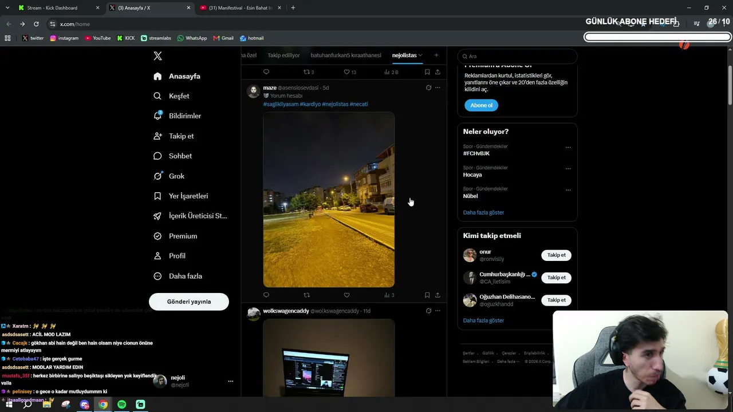
Task: Focus the Ara search field
Action: pos(517,56)
